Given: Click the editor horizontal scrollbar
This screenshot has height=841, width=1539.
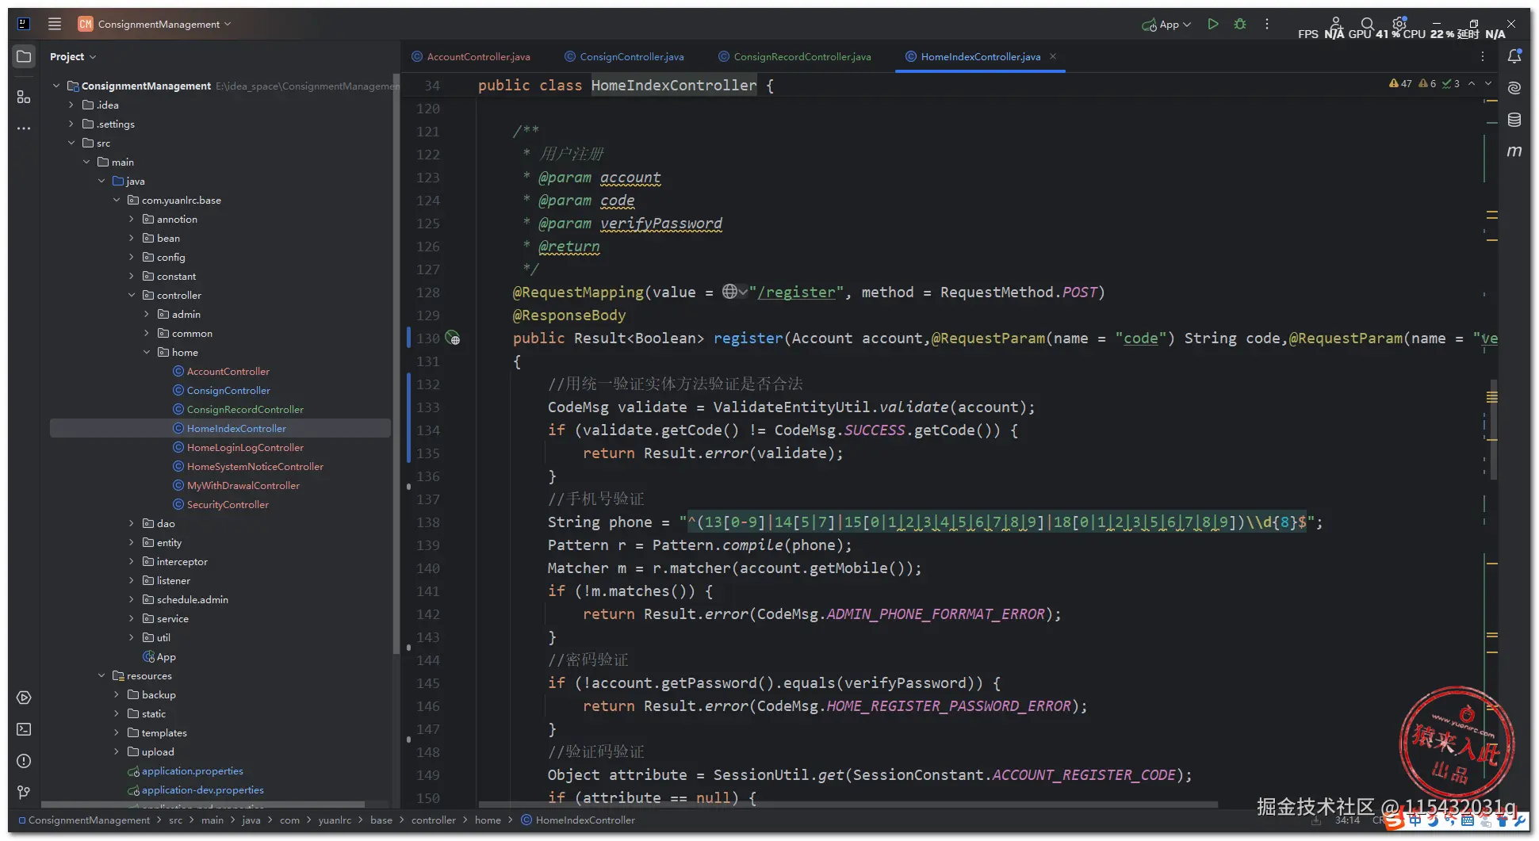Looking at the screenshot, I should click(848, 805).
